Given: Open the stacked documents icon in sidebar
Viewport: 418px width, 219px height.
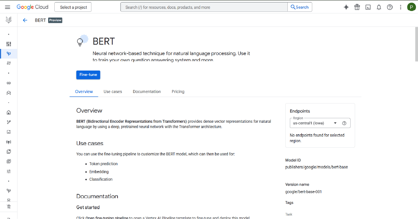Looking at the screenshot, I should 9,161.
